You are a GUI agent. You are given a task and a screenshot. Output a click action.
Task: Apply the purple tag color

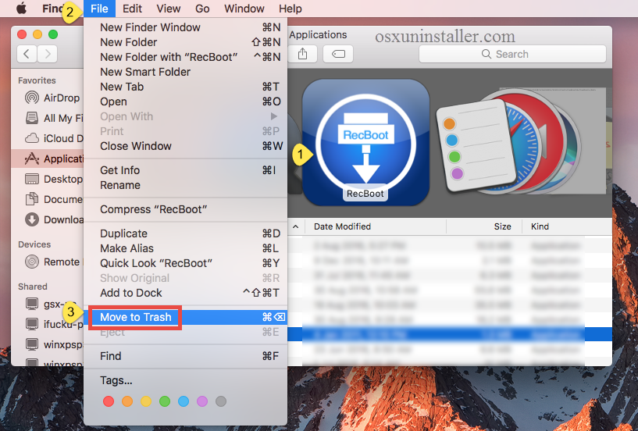coord(202,401)
